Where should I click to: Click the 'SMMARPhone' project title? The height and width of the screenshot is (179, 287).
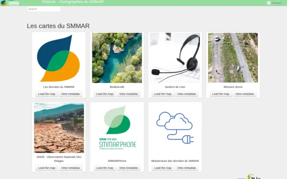tap(117, 161)
